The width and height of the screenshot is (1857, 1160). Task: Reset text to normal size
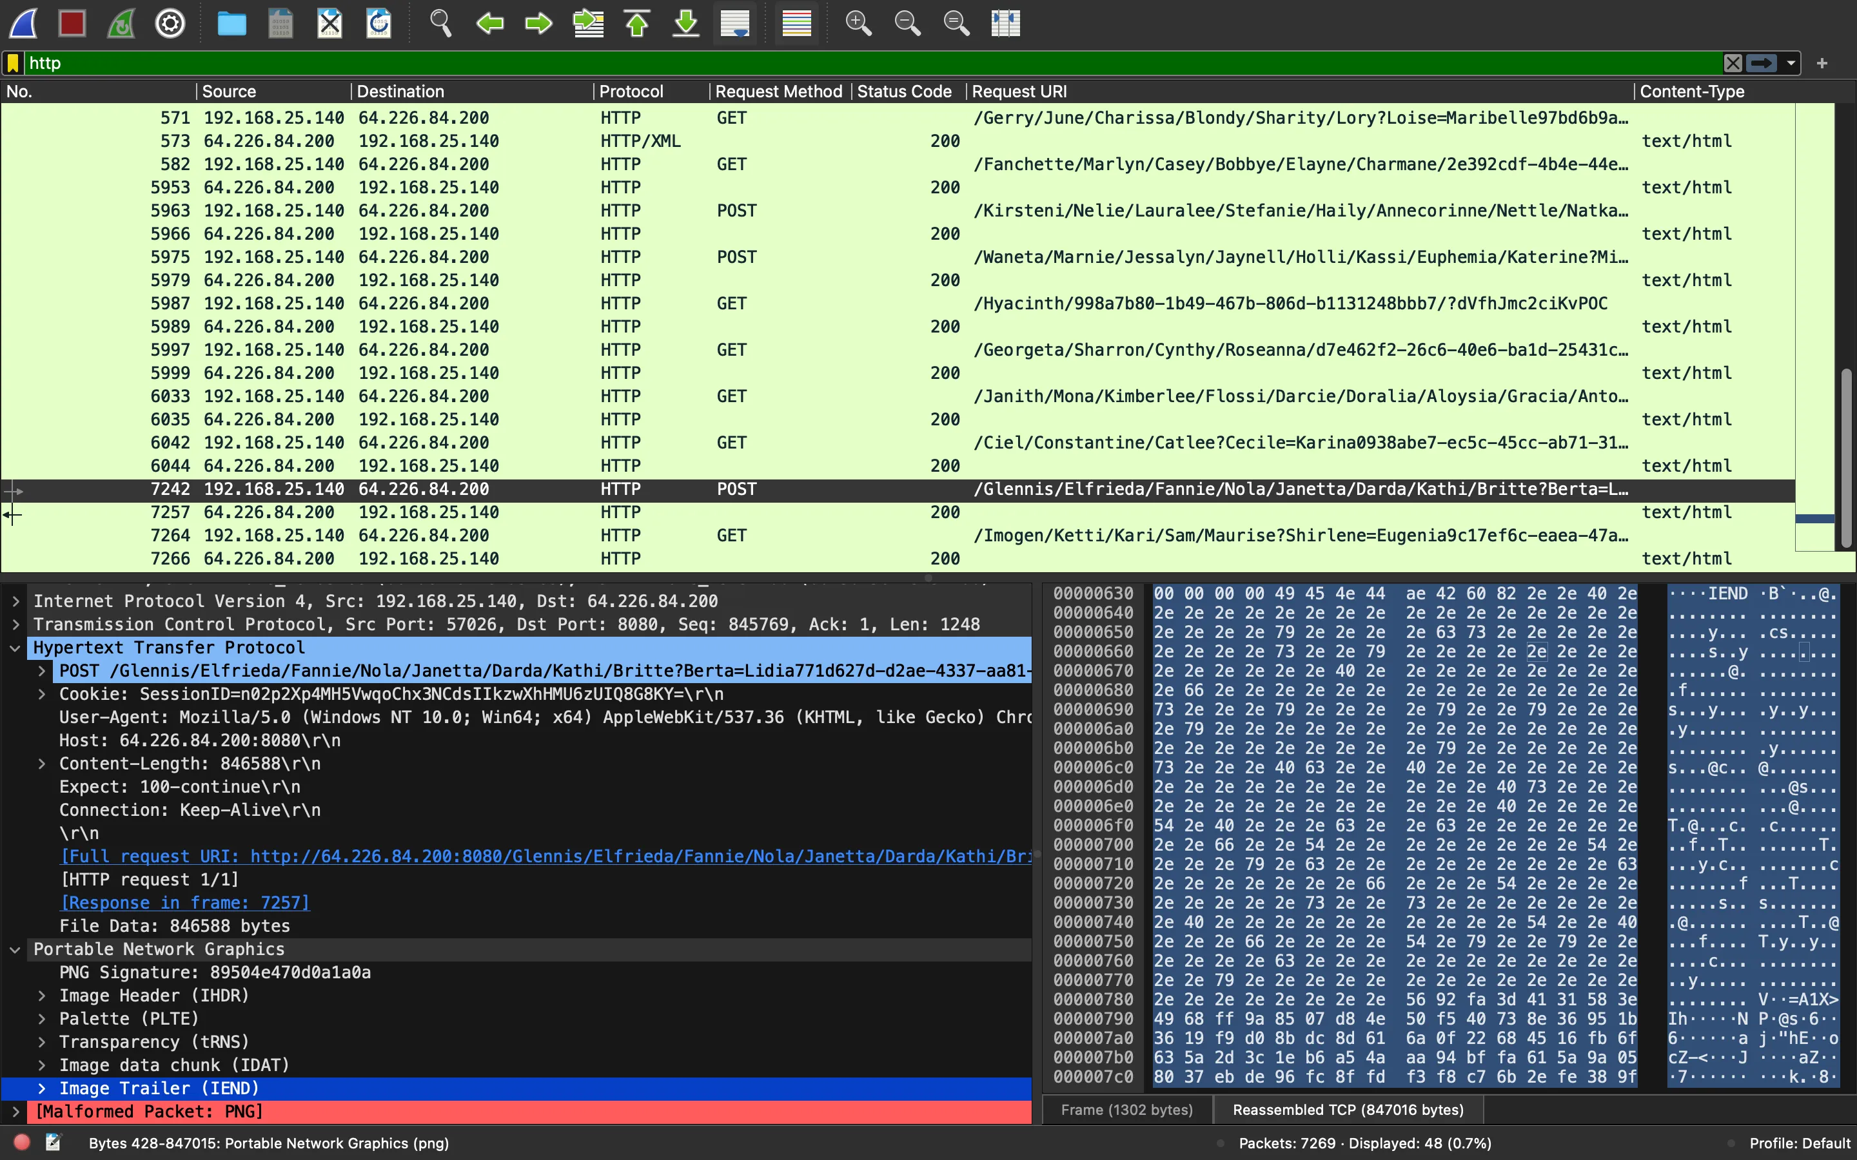956,23
